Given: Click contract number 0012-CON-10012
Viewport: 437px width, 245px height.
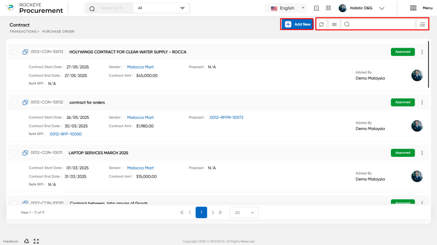Looking at the screenshot, I should point(47,102).
